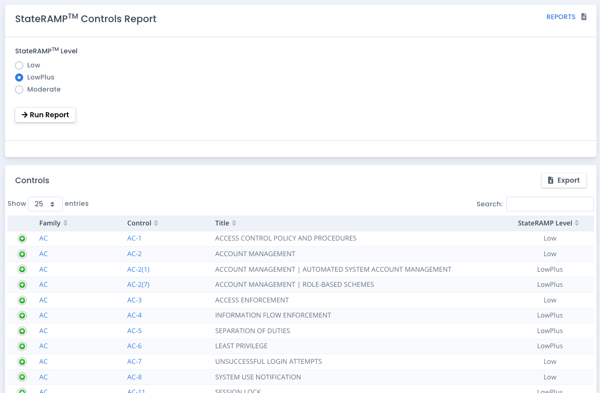This screenshot has height=393, width=600.
Task: Export controls to spreadsheet
Action: coord(564,180)
